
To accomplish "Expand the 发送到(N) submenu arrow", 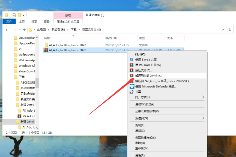I will pos(203,118).
